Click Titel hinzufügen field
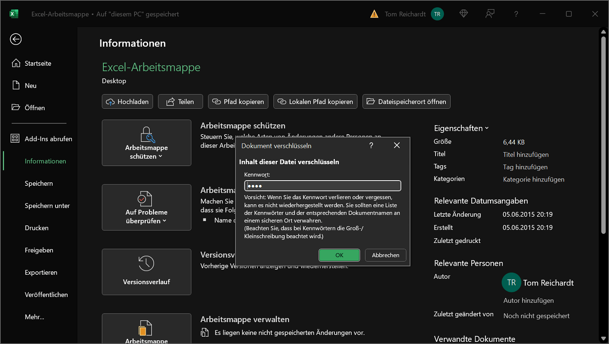 click(x=526, y=154)
